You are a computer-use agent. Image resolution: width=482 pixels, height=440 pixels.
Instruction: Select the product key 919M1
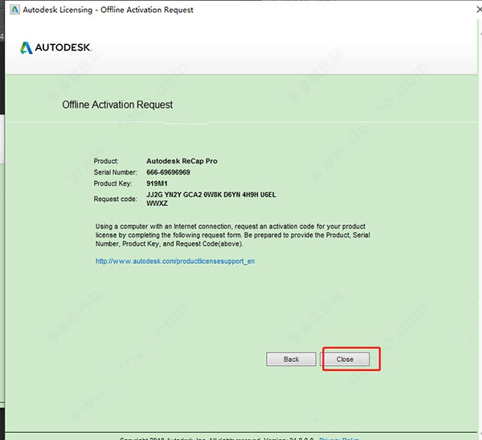[x=157, y=183]
